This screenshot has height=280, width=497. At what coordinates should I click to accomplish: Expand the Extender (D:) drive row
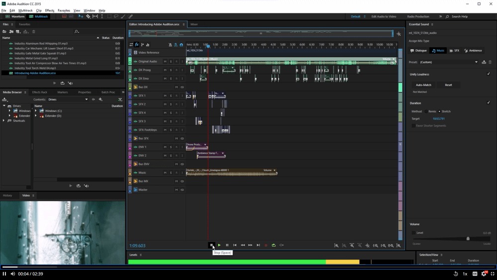36,116
